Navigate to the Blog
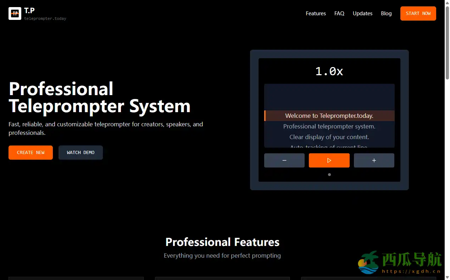 [386, 13]
